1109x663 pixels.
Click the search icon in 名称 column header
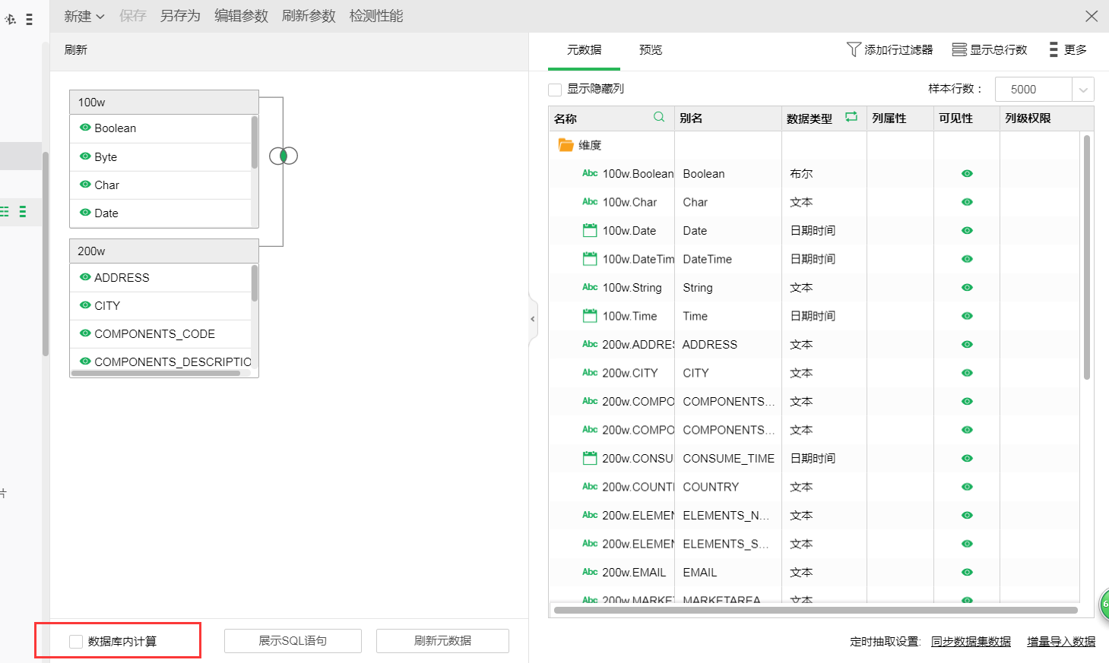click(x=659, y=117)
